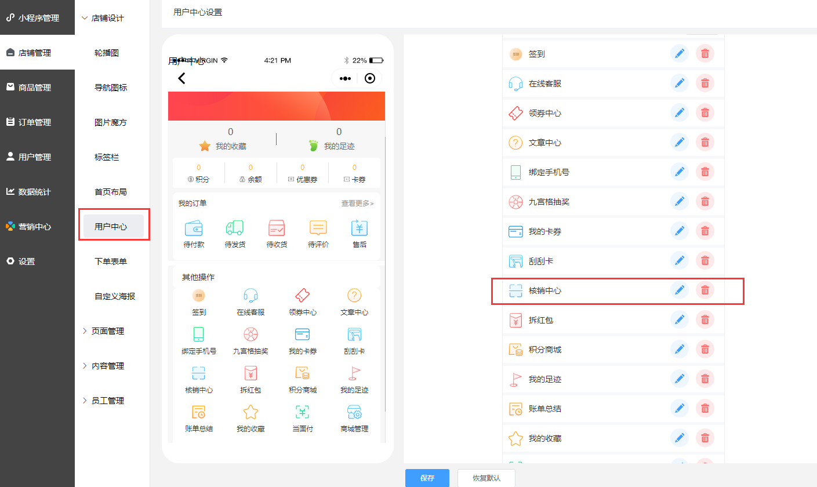
Task: Expand the 页面管理 section
Action: (103, 331)
